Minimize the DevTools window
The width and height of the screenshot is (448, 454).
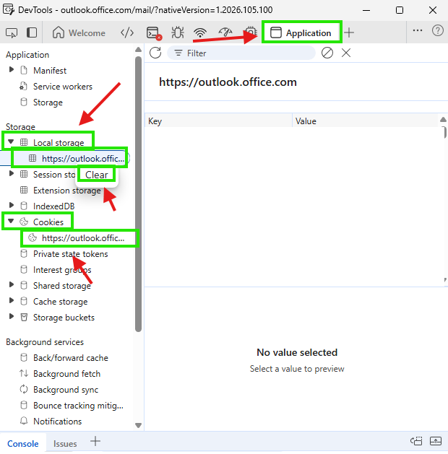pos(366,10)
